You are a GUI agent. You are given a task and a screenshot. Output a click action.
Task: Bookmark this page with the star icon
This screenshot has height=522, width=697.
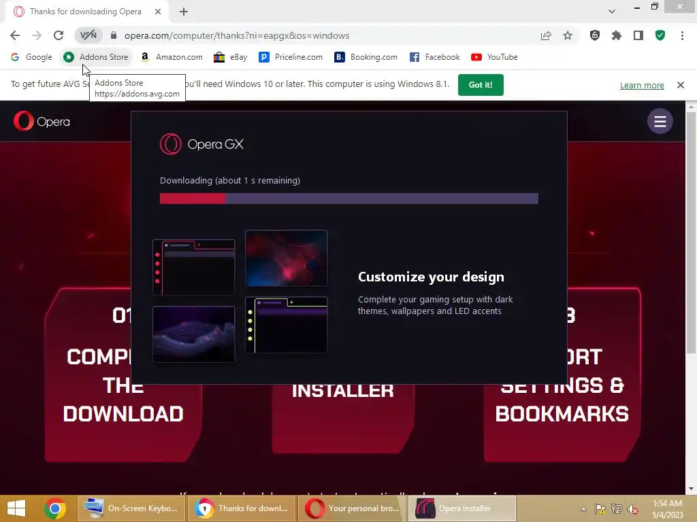568,35
